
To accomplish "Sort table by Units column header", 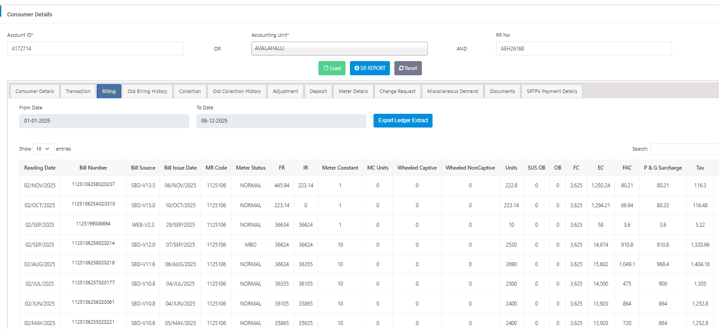I will click(511, 168).
